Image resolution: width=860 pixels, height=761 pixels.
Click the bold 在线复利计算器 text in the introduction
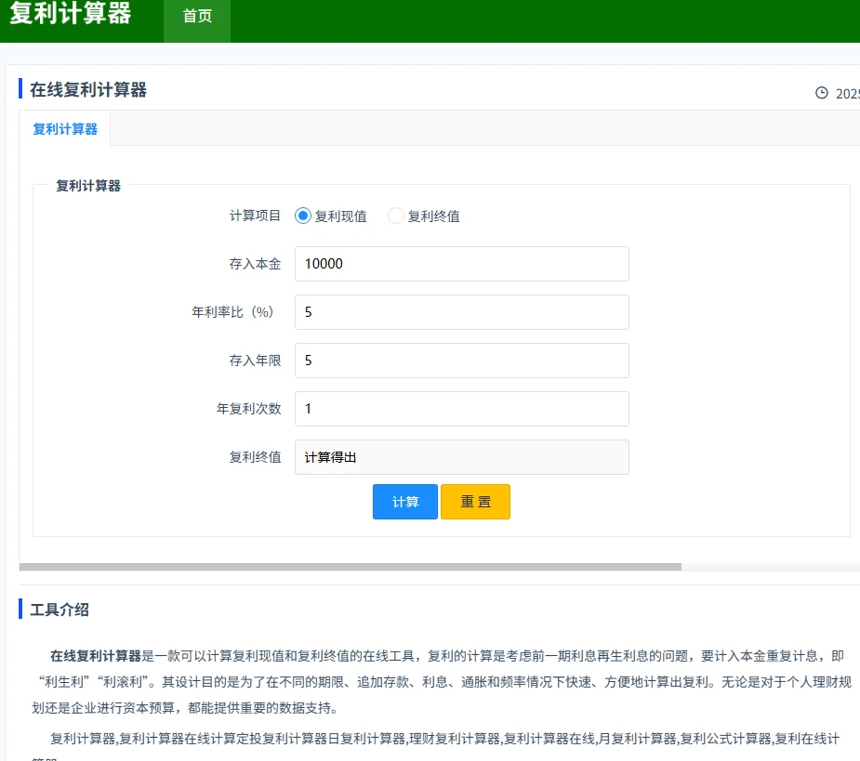(96, 656)
